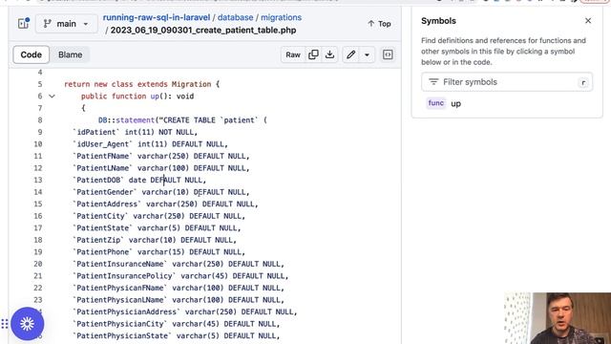Switch to the Blame tab

70,54
